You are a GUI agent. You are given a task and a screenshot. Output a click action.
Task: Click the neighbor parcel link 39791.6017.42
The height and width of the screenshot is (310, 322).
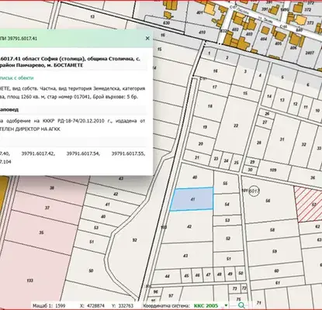tap(38, 153)
